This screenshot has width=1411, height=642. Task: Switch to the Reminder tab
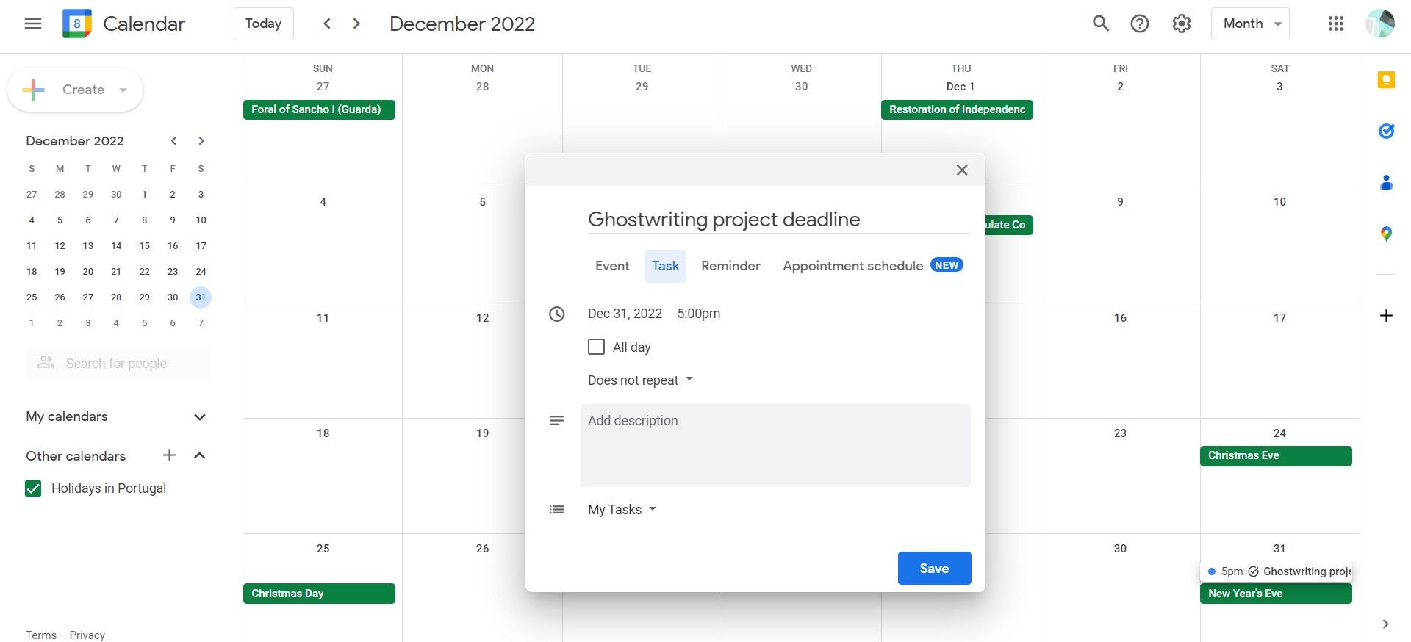click(x=730, y=266)
